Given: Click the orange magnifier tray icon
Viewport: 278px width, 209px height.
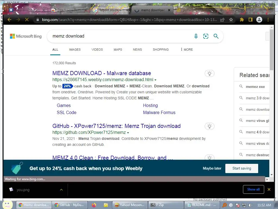Looking at the screenshot, I should [x=225, y=205].
